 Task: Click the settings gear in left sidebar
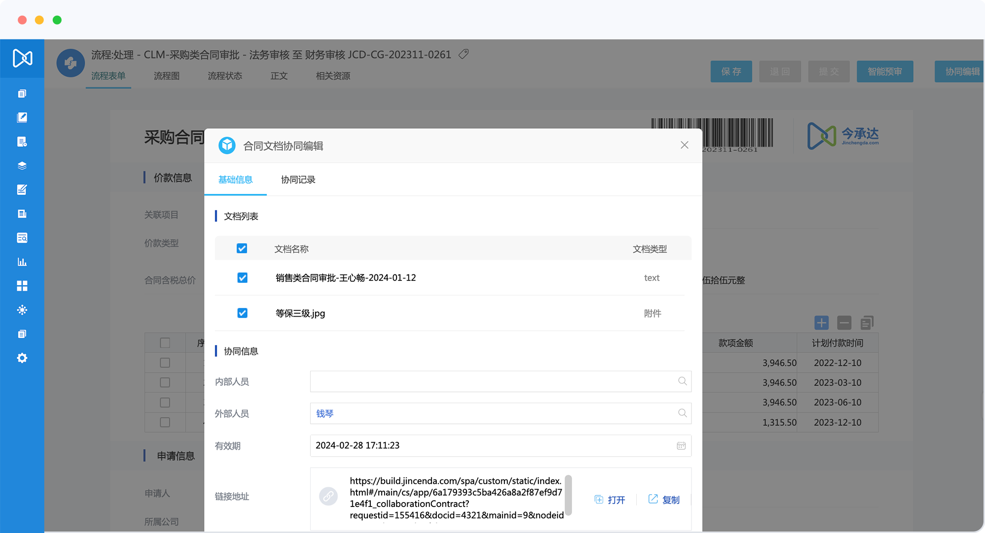(22, 358)
